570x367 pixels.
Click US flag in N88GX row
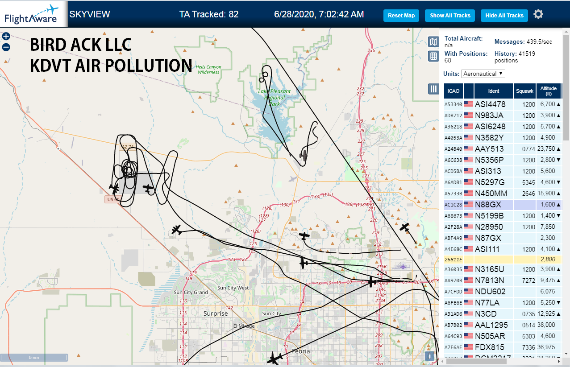coord(469,205)
